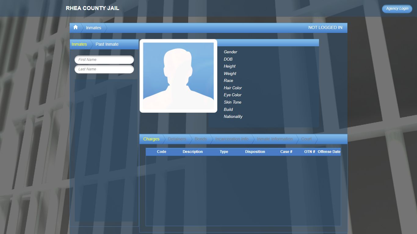417x234 pixels.
Task: Show the Inmate Information tab
Action: [274, 139]
